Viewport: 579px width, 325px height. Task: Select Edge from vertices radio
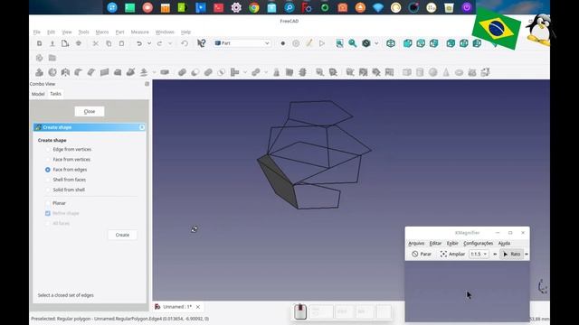tap(48, 150)
